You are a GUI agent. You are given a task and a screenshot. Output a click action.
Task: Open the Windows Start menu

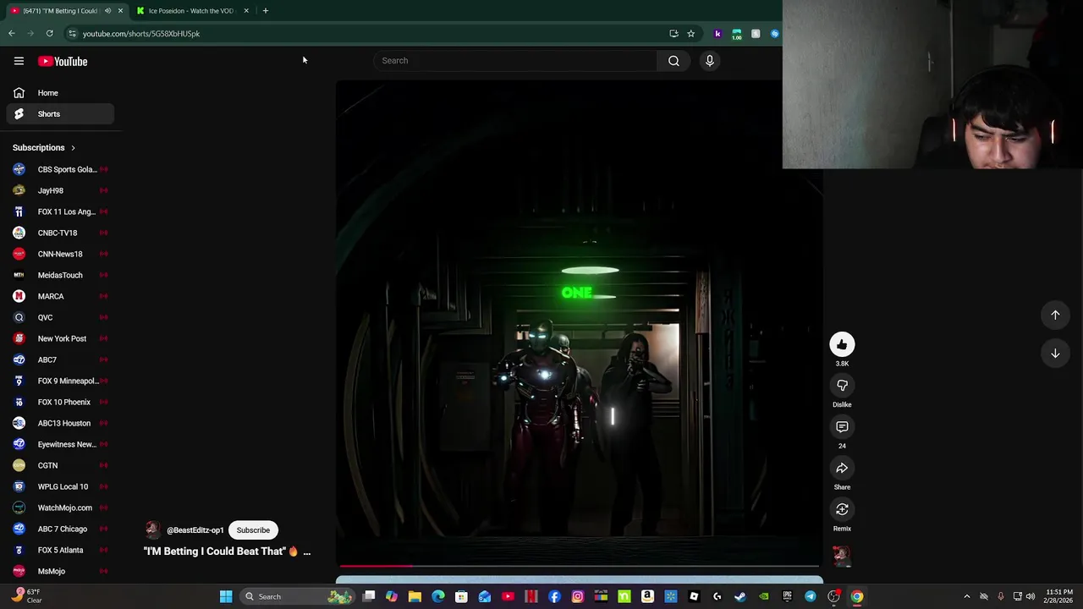click(x=226, y=596)
